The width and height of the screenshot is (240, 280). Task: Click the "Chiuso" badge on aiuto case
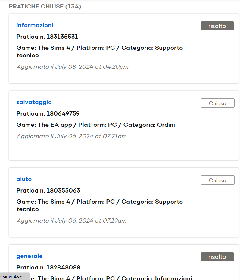coord(217,180)
